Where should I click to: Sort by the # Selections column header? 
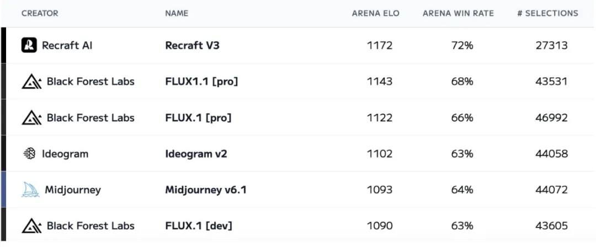tap(548, 13)
